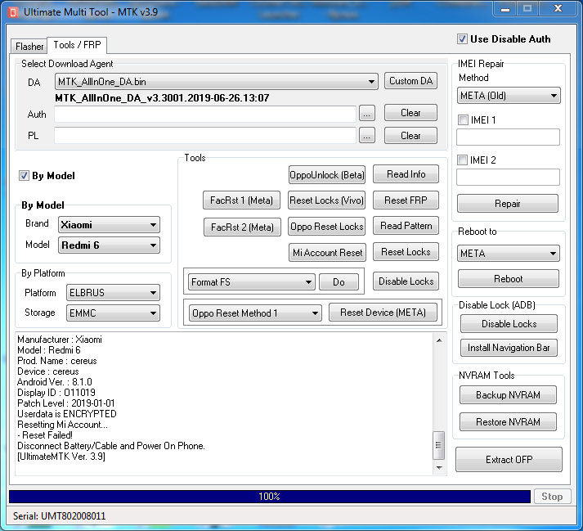583x531 pixels.
Task: Click the Reset Locks button in Tools
Action: (x=406, y=252)
